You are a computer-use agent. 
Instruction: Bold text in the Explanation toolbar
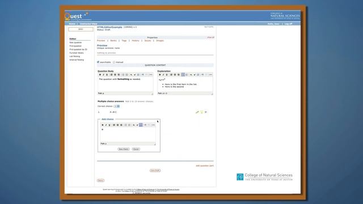tap(160, 75)
